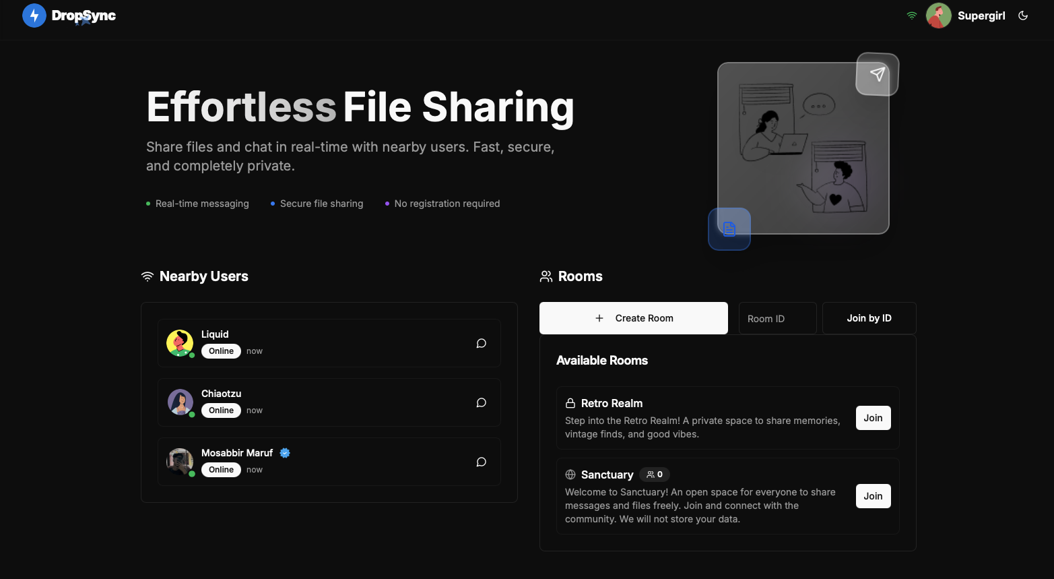The height and width of the screenshot is (579, 1054).
Task: Click Chiaotzu's green presence dot
Action: (191, 413)
